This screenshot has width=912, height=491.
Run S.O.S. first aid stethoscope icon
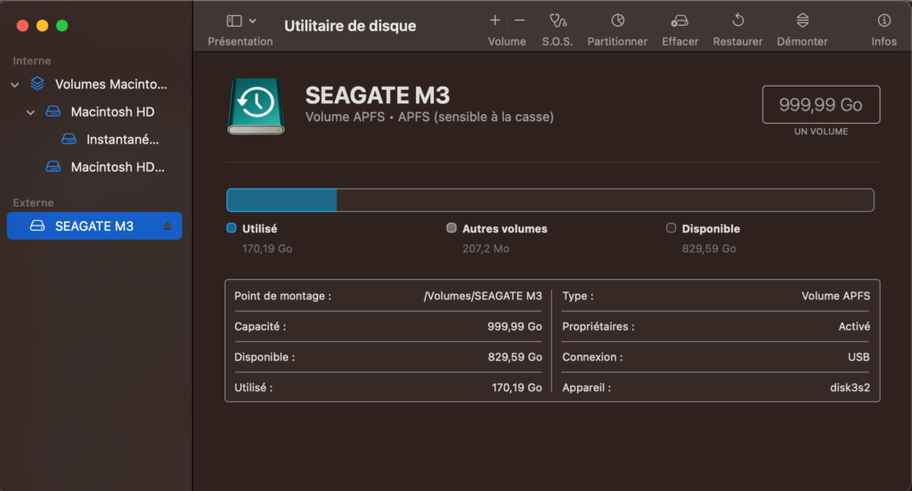(x=558, y=21)
